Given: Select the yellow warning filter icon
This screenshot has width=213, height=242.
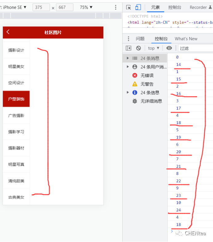Looking at the screenshot, I should click(135, 84).
